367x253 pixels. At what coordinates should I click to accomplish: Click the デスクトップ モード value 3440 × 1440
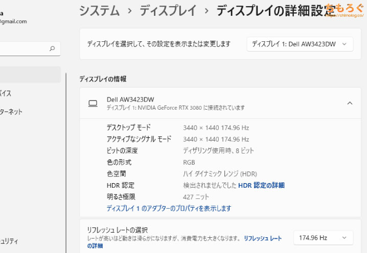[x=216, y=128]
